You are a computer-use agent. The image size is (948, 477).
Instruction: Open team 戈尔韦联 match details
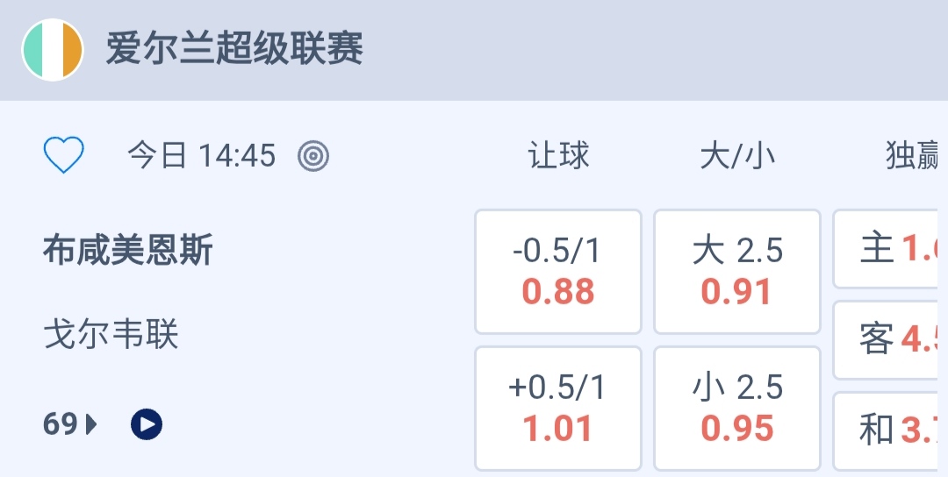[x=111, y=335]
